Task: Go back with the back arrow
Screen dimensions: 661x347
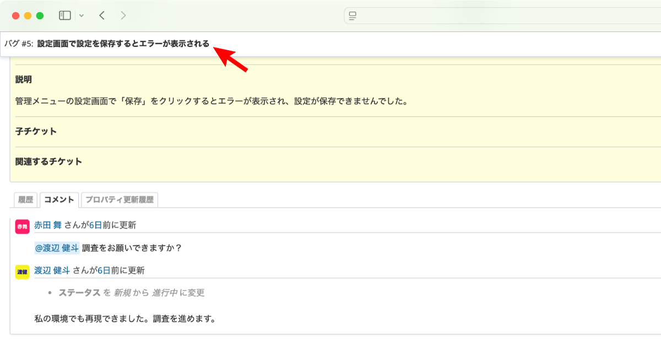Action: pyautogui.click(x=102, y=15)
